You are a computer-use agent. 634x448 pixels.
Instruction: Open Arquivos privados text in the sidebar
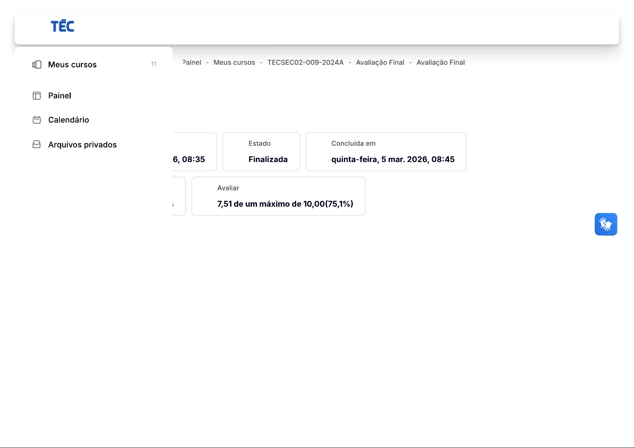tap(82, 145)
